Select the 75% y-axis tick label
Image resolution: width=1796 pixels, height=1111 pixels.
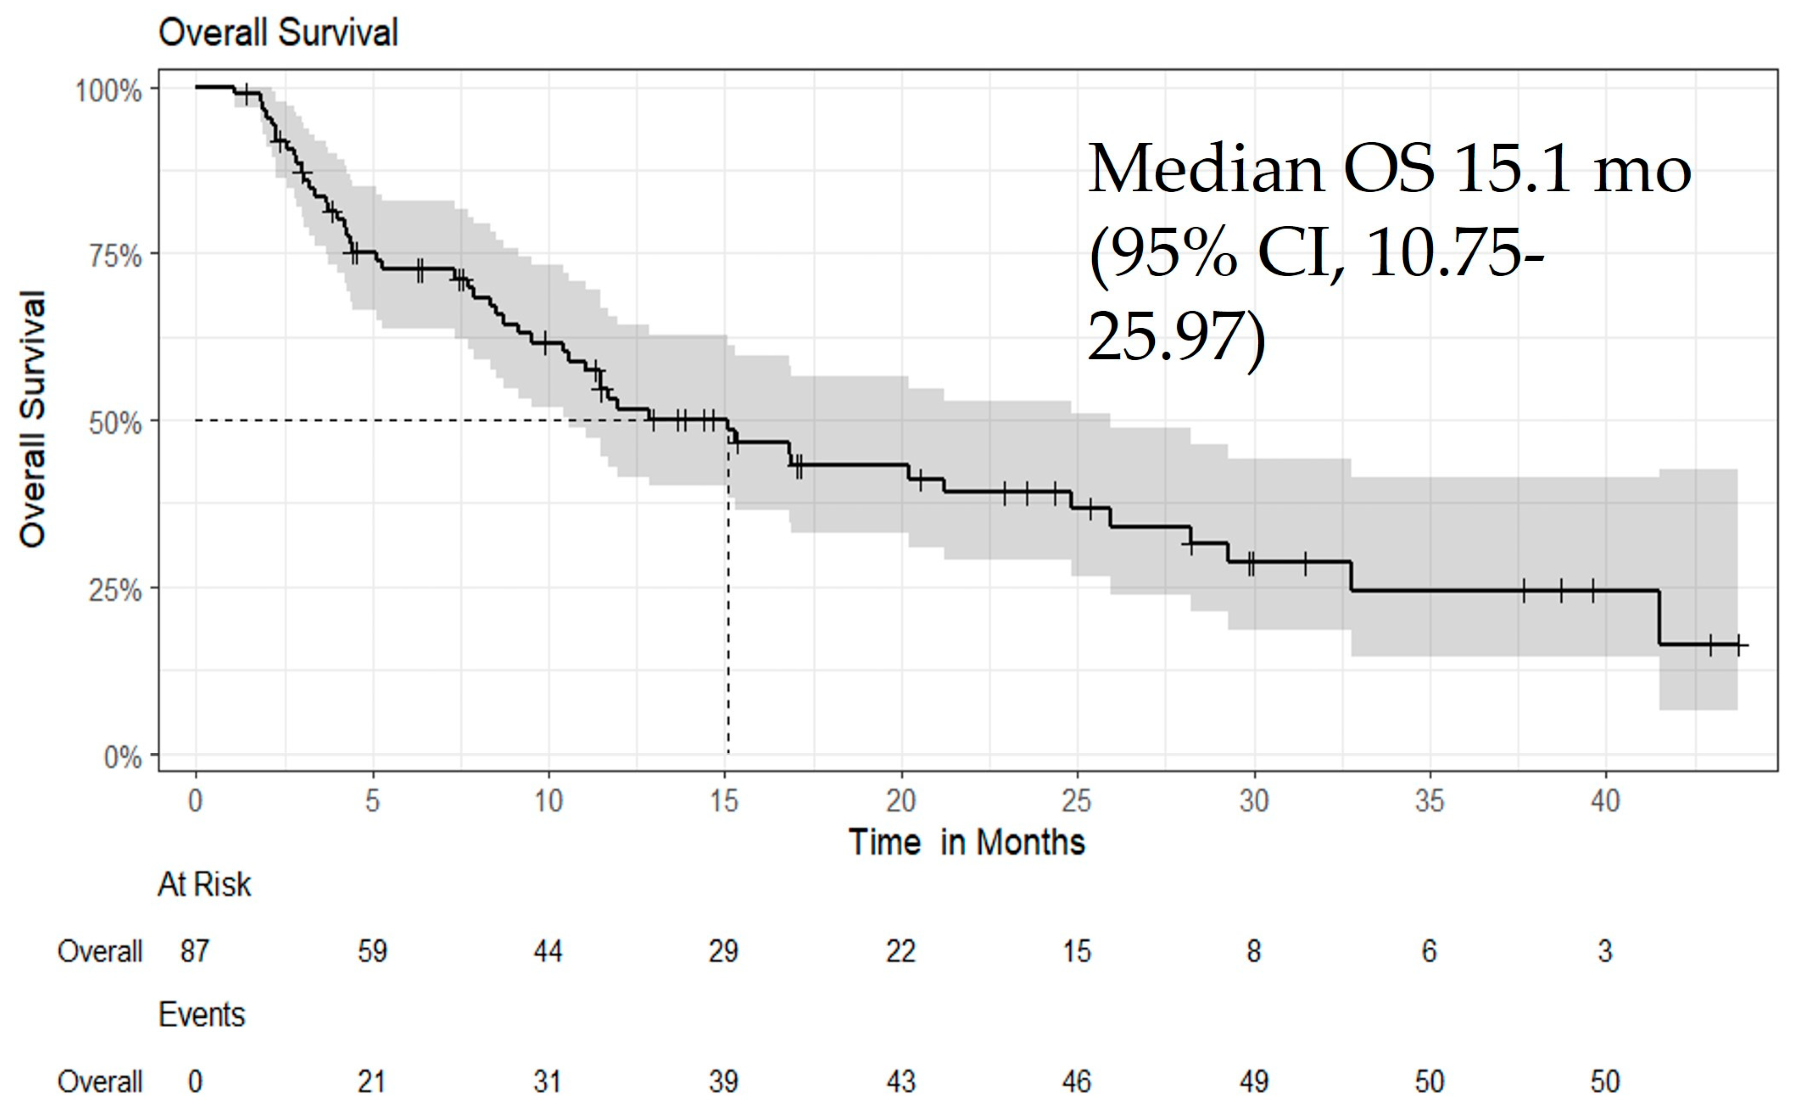click(115, 257)
